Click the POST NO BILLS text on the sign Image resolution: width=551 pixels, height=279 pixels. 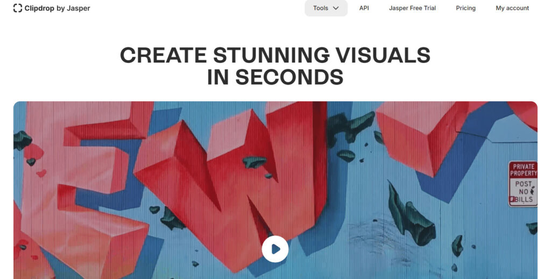coord(524,192)
